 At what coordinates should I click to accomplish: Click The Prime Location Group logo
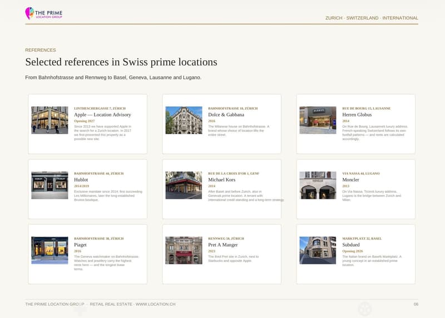tap(44, 13)
